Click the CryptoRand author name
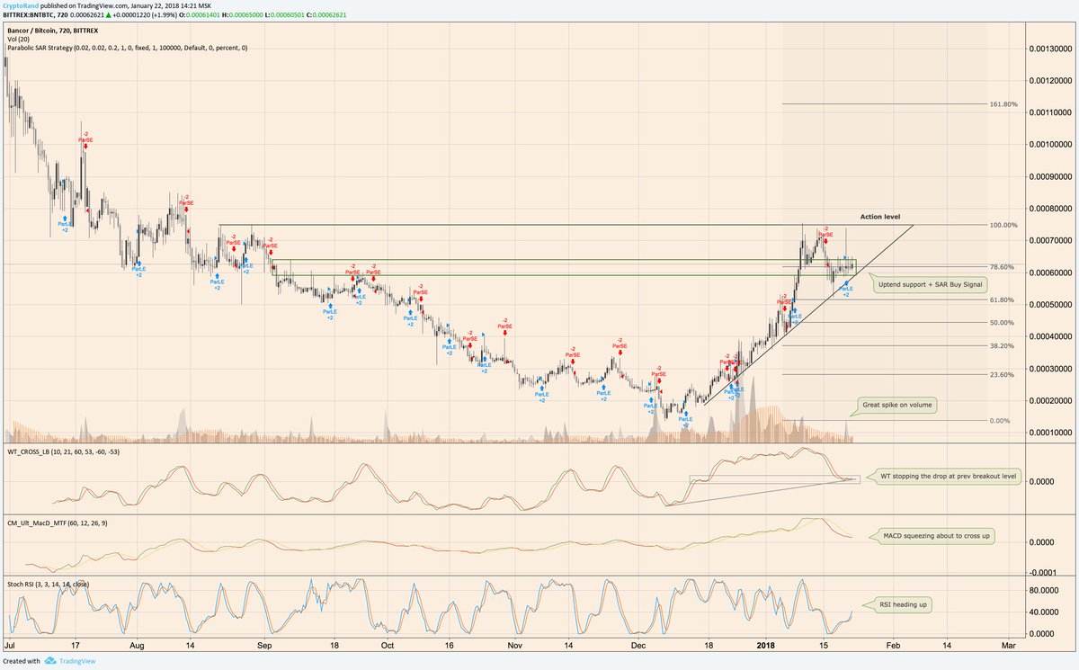The image size is (1079, 670). coord(20,5)
